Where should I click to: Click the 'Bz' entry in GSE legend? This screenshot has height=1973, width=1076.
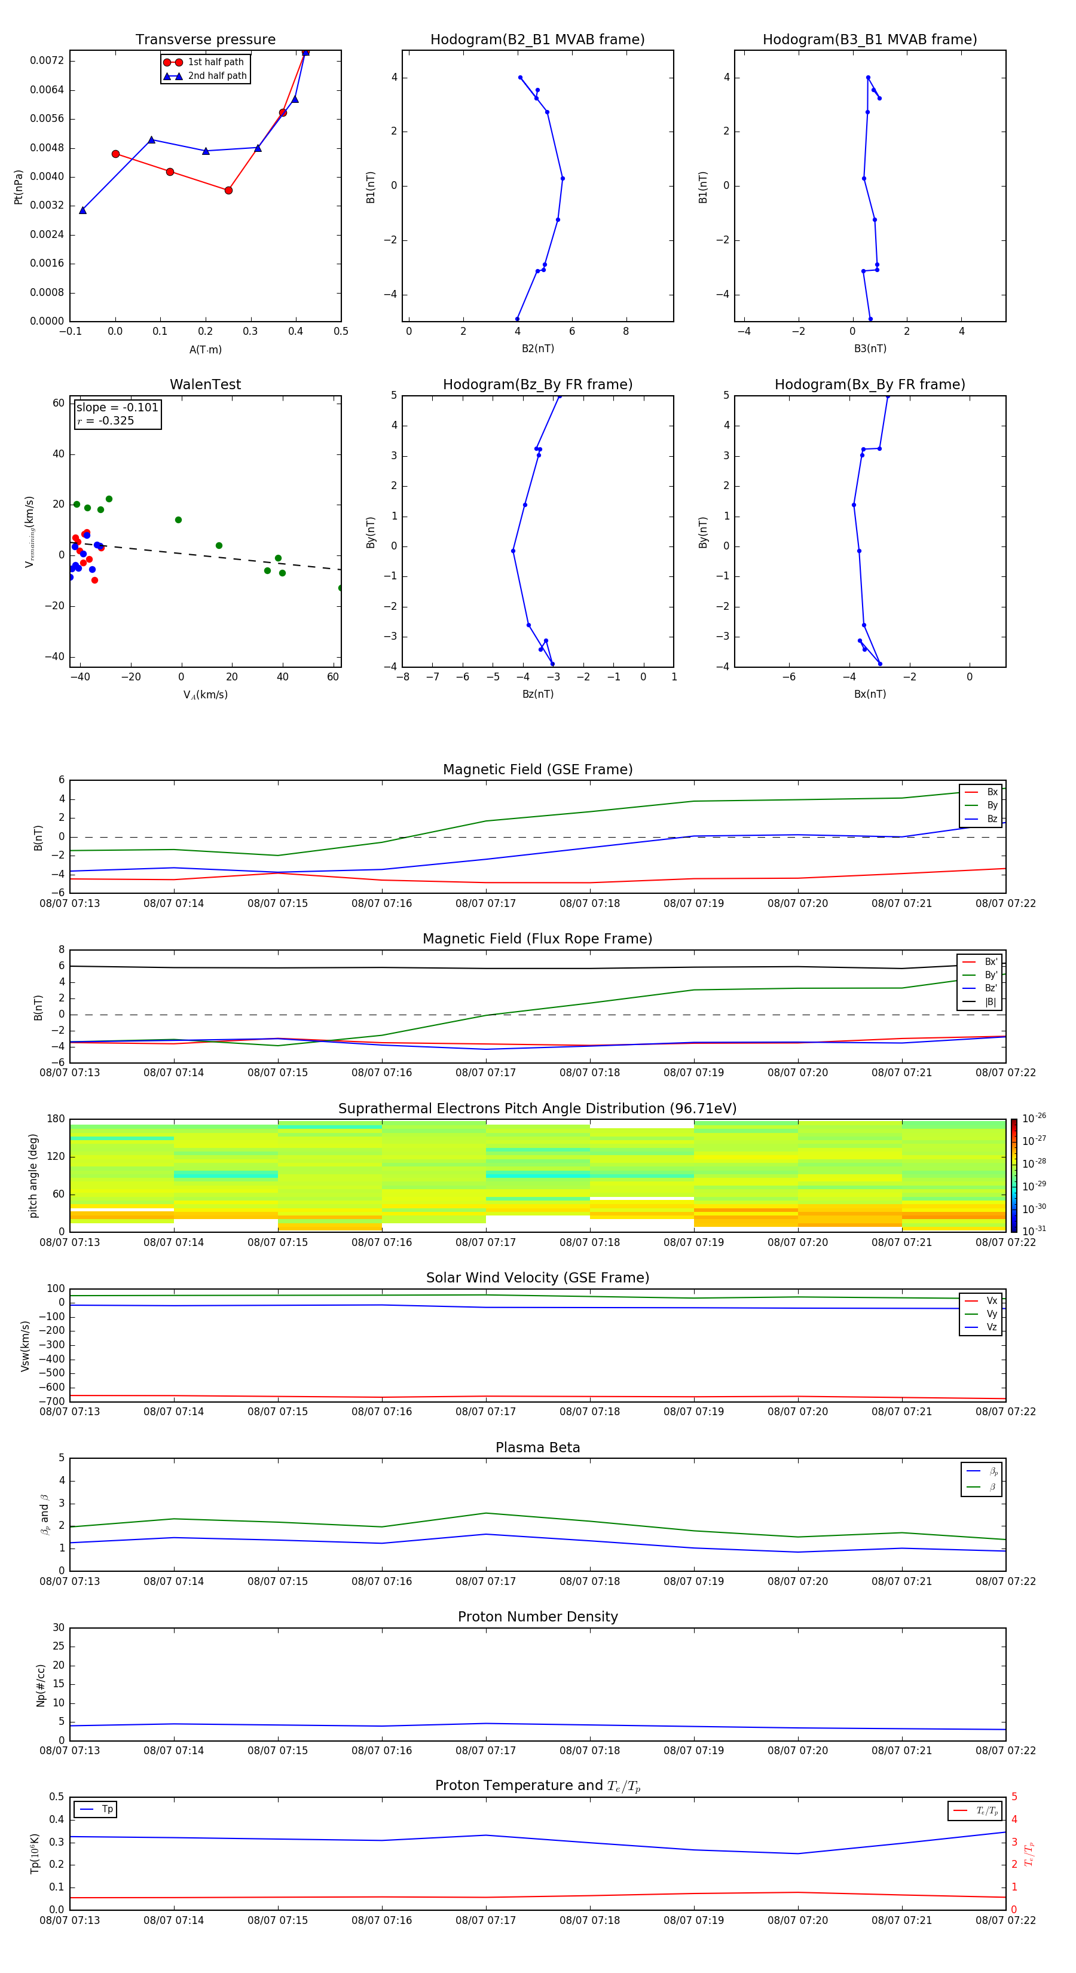tap(981, 818)
